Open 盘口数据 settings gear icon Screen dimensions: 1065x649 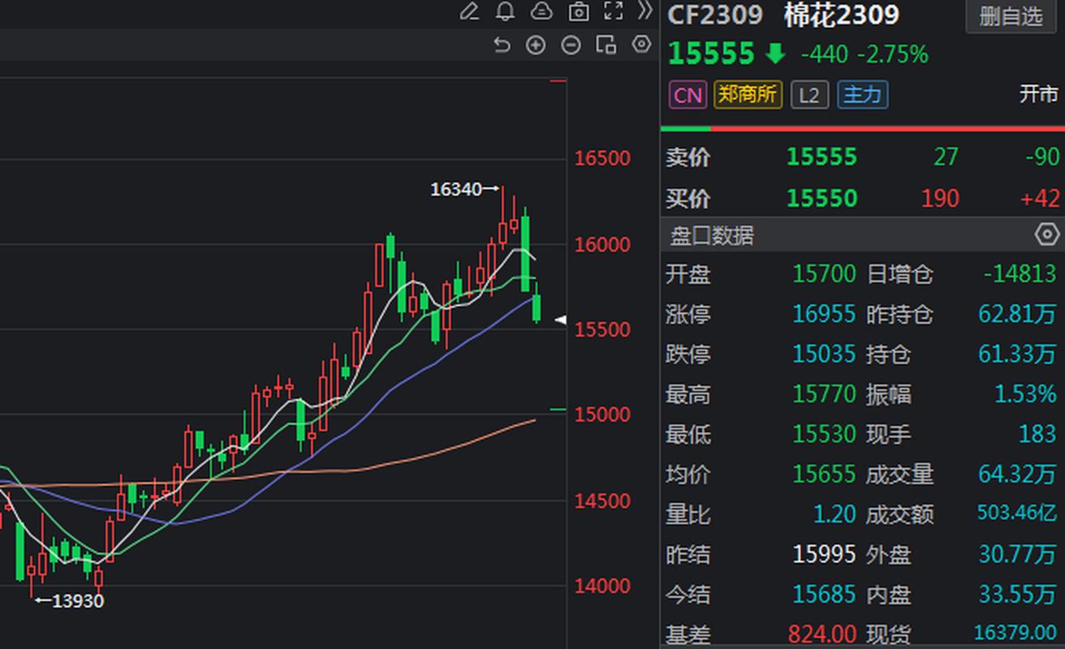(1046, 235)
